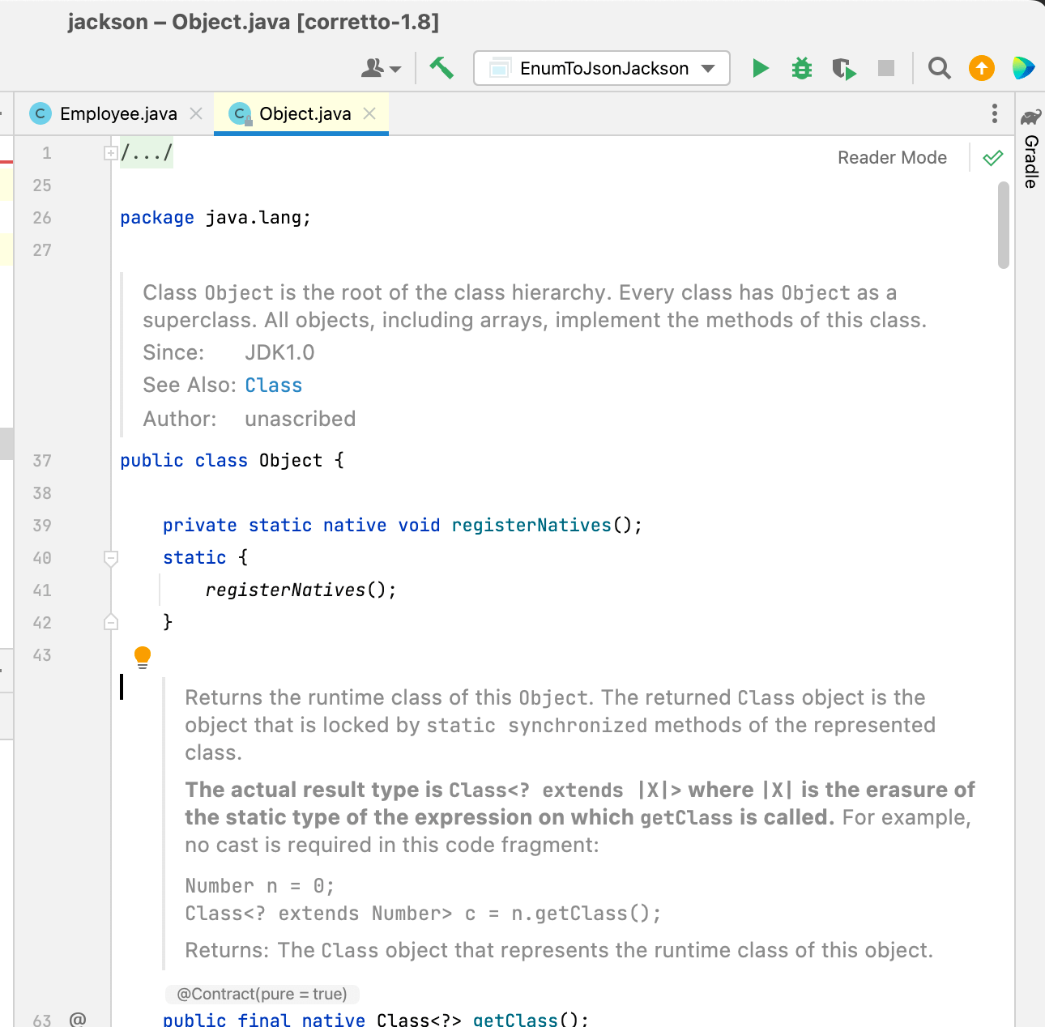The height and width of the screenshot is (1027, 1045).
Task: Start debugging with the bug icon
Action: [801, 68]
